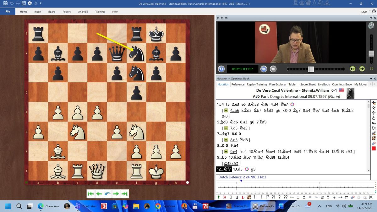Viewport: 377px width, 212px height.
Task: Jump to start of game below board
Action: point(91,194)
